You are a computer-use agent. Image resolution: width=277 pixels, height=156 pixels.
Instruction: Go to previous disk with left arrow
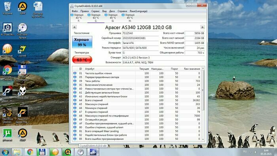click(74, 27)
